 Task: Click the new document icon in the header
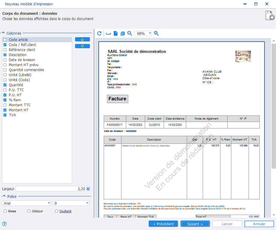pyautogui.click(x=270, y=15)
